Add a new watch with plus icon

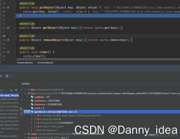(x=21, y=90)
